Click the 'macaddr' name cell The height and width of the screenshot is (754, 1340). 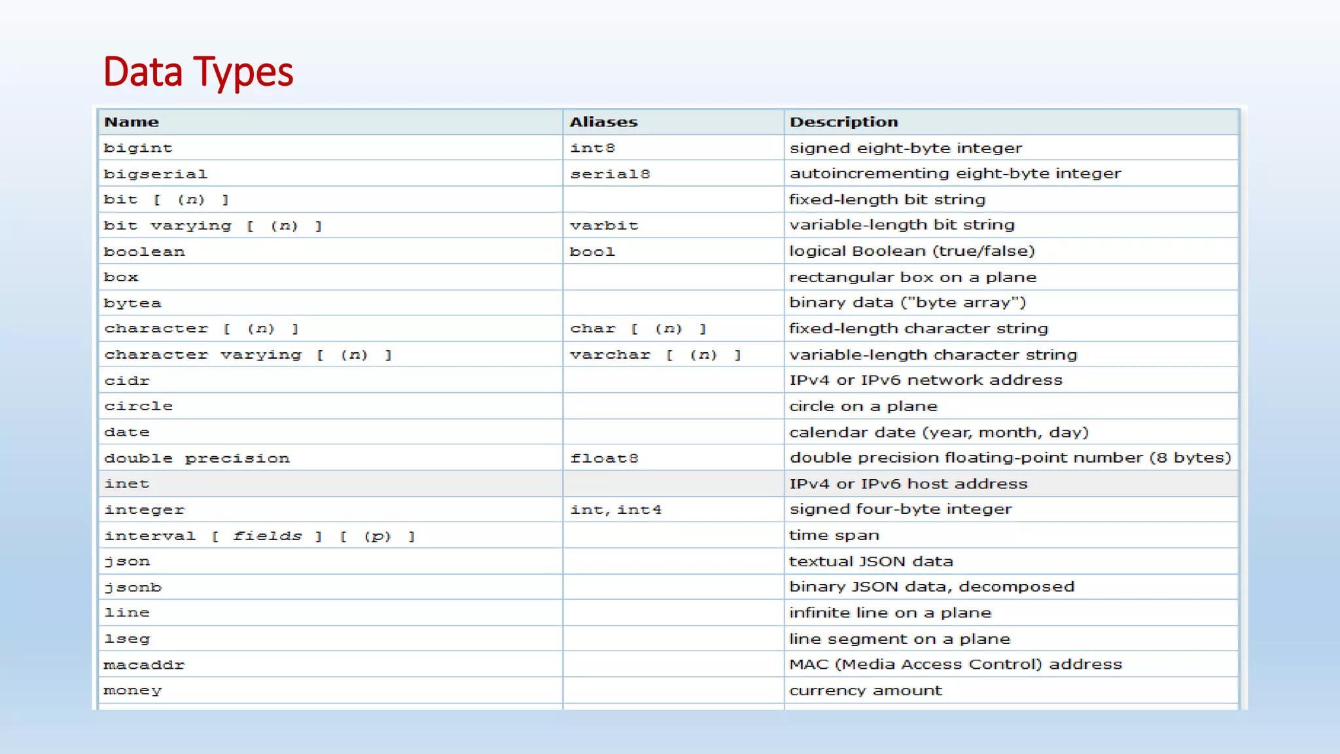pyautogui.click(x=330, y=664)
